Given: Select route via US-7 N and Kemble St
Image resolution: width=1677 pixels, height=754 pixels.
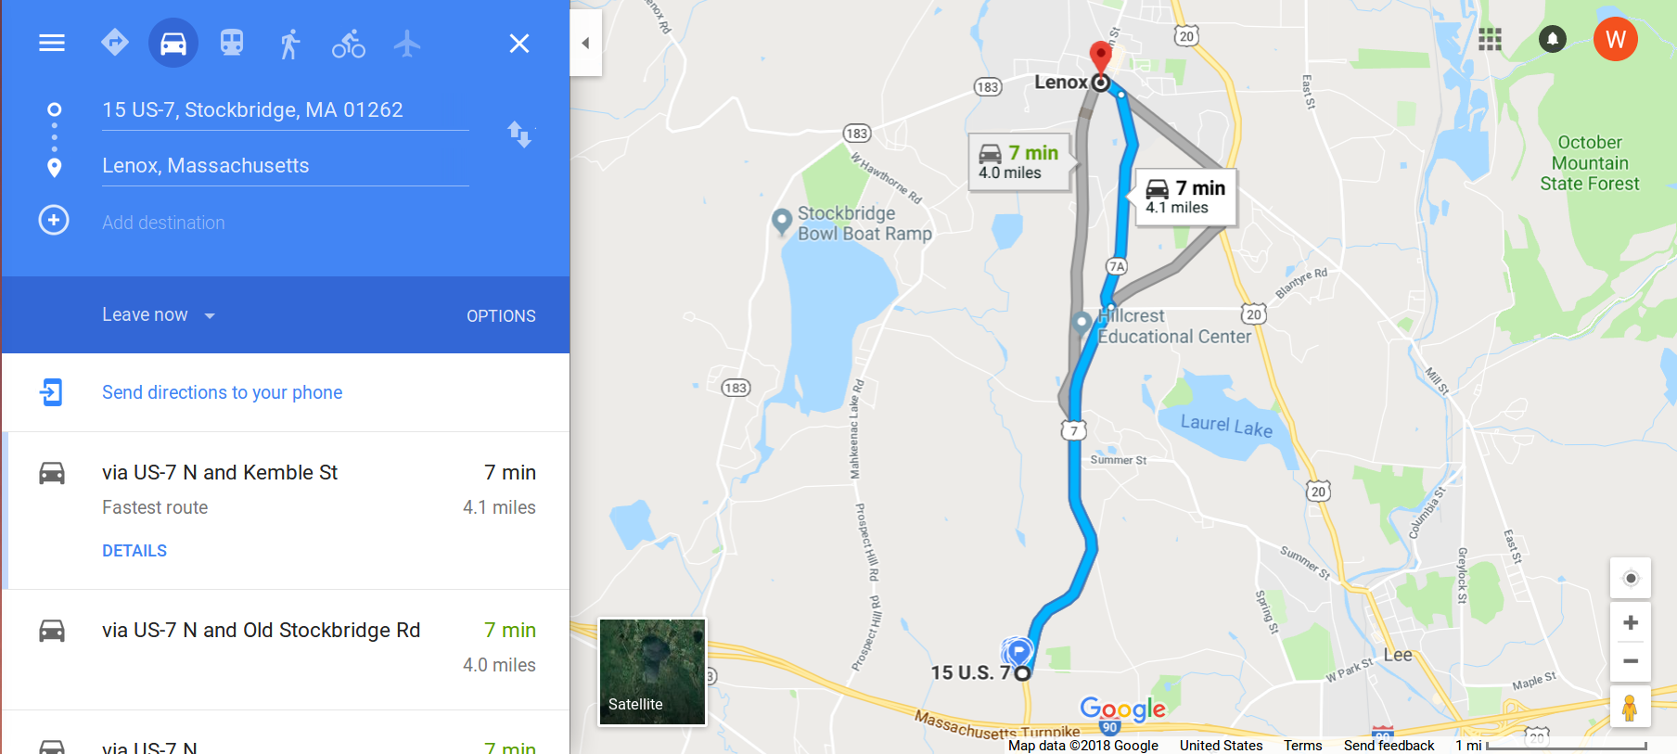Looking at the screenshot, I should pos(286,510).
